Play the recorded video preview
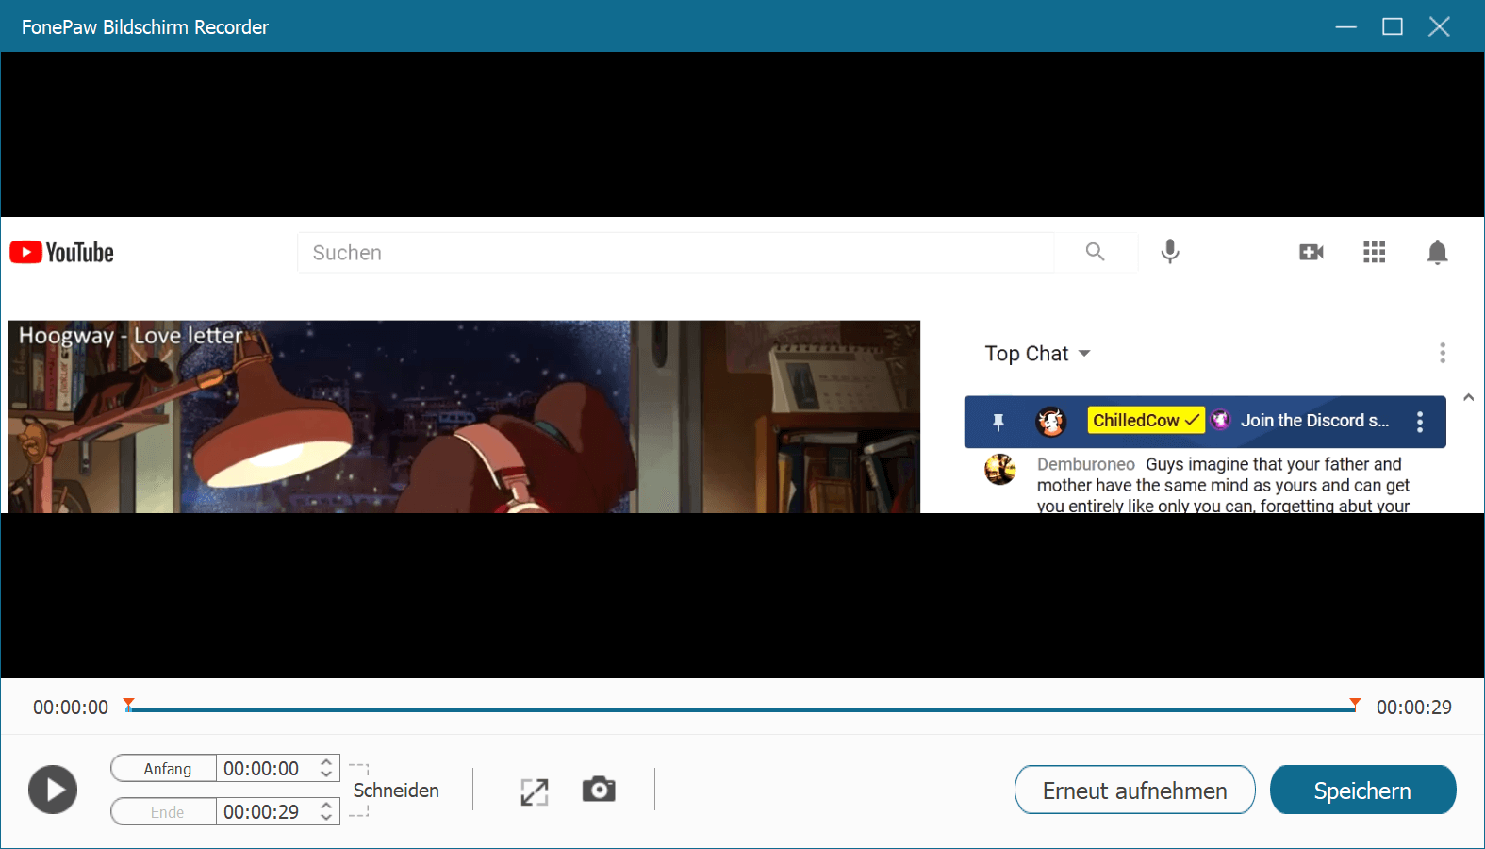This screenshot has width=1485, height=849. coord(53,790)
